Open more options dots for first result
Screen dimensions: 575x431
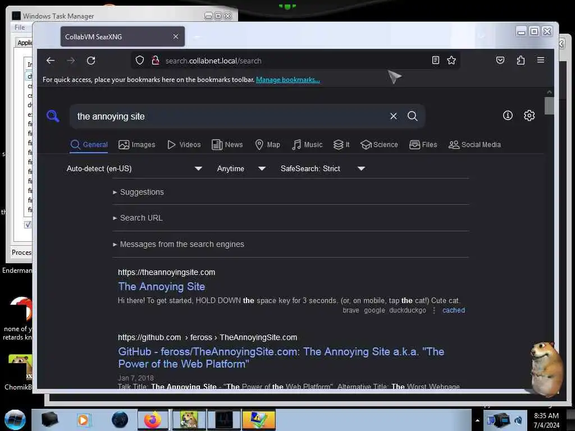pos(434,310)
